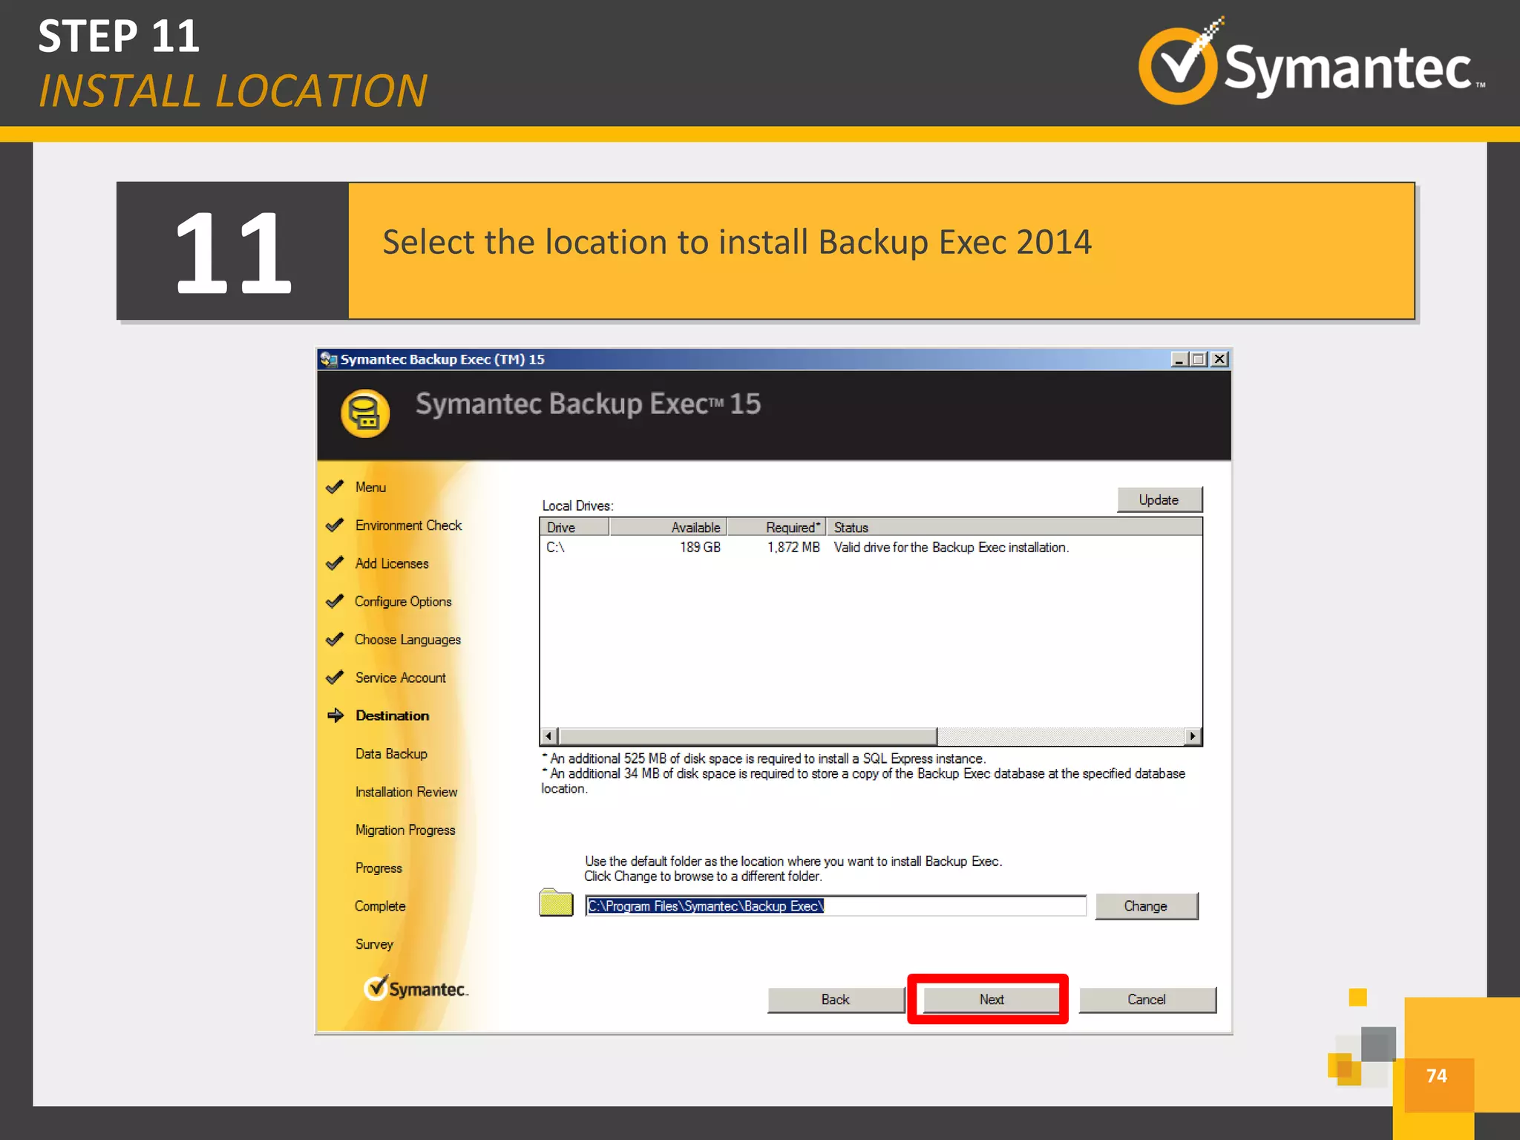Minimize the Backup Exec installer window

point(1179,359)
